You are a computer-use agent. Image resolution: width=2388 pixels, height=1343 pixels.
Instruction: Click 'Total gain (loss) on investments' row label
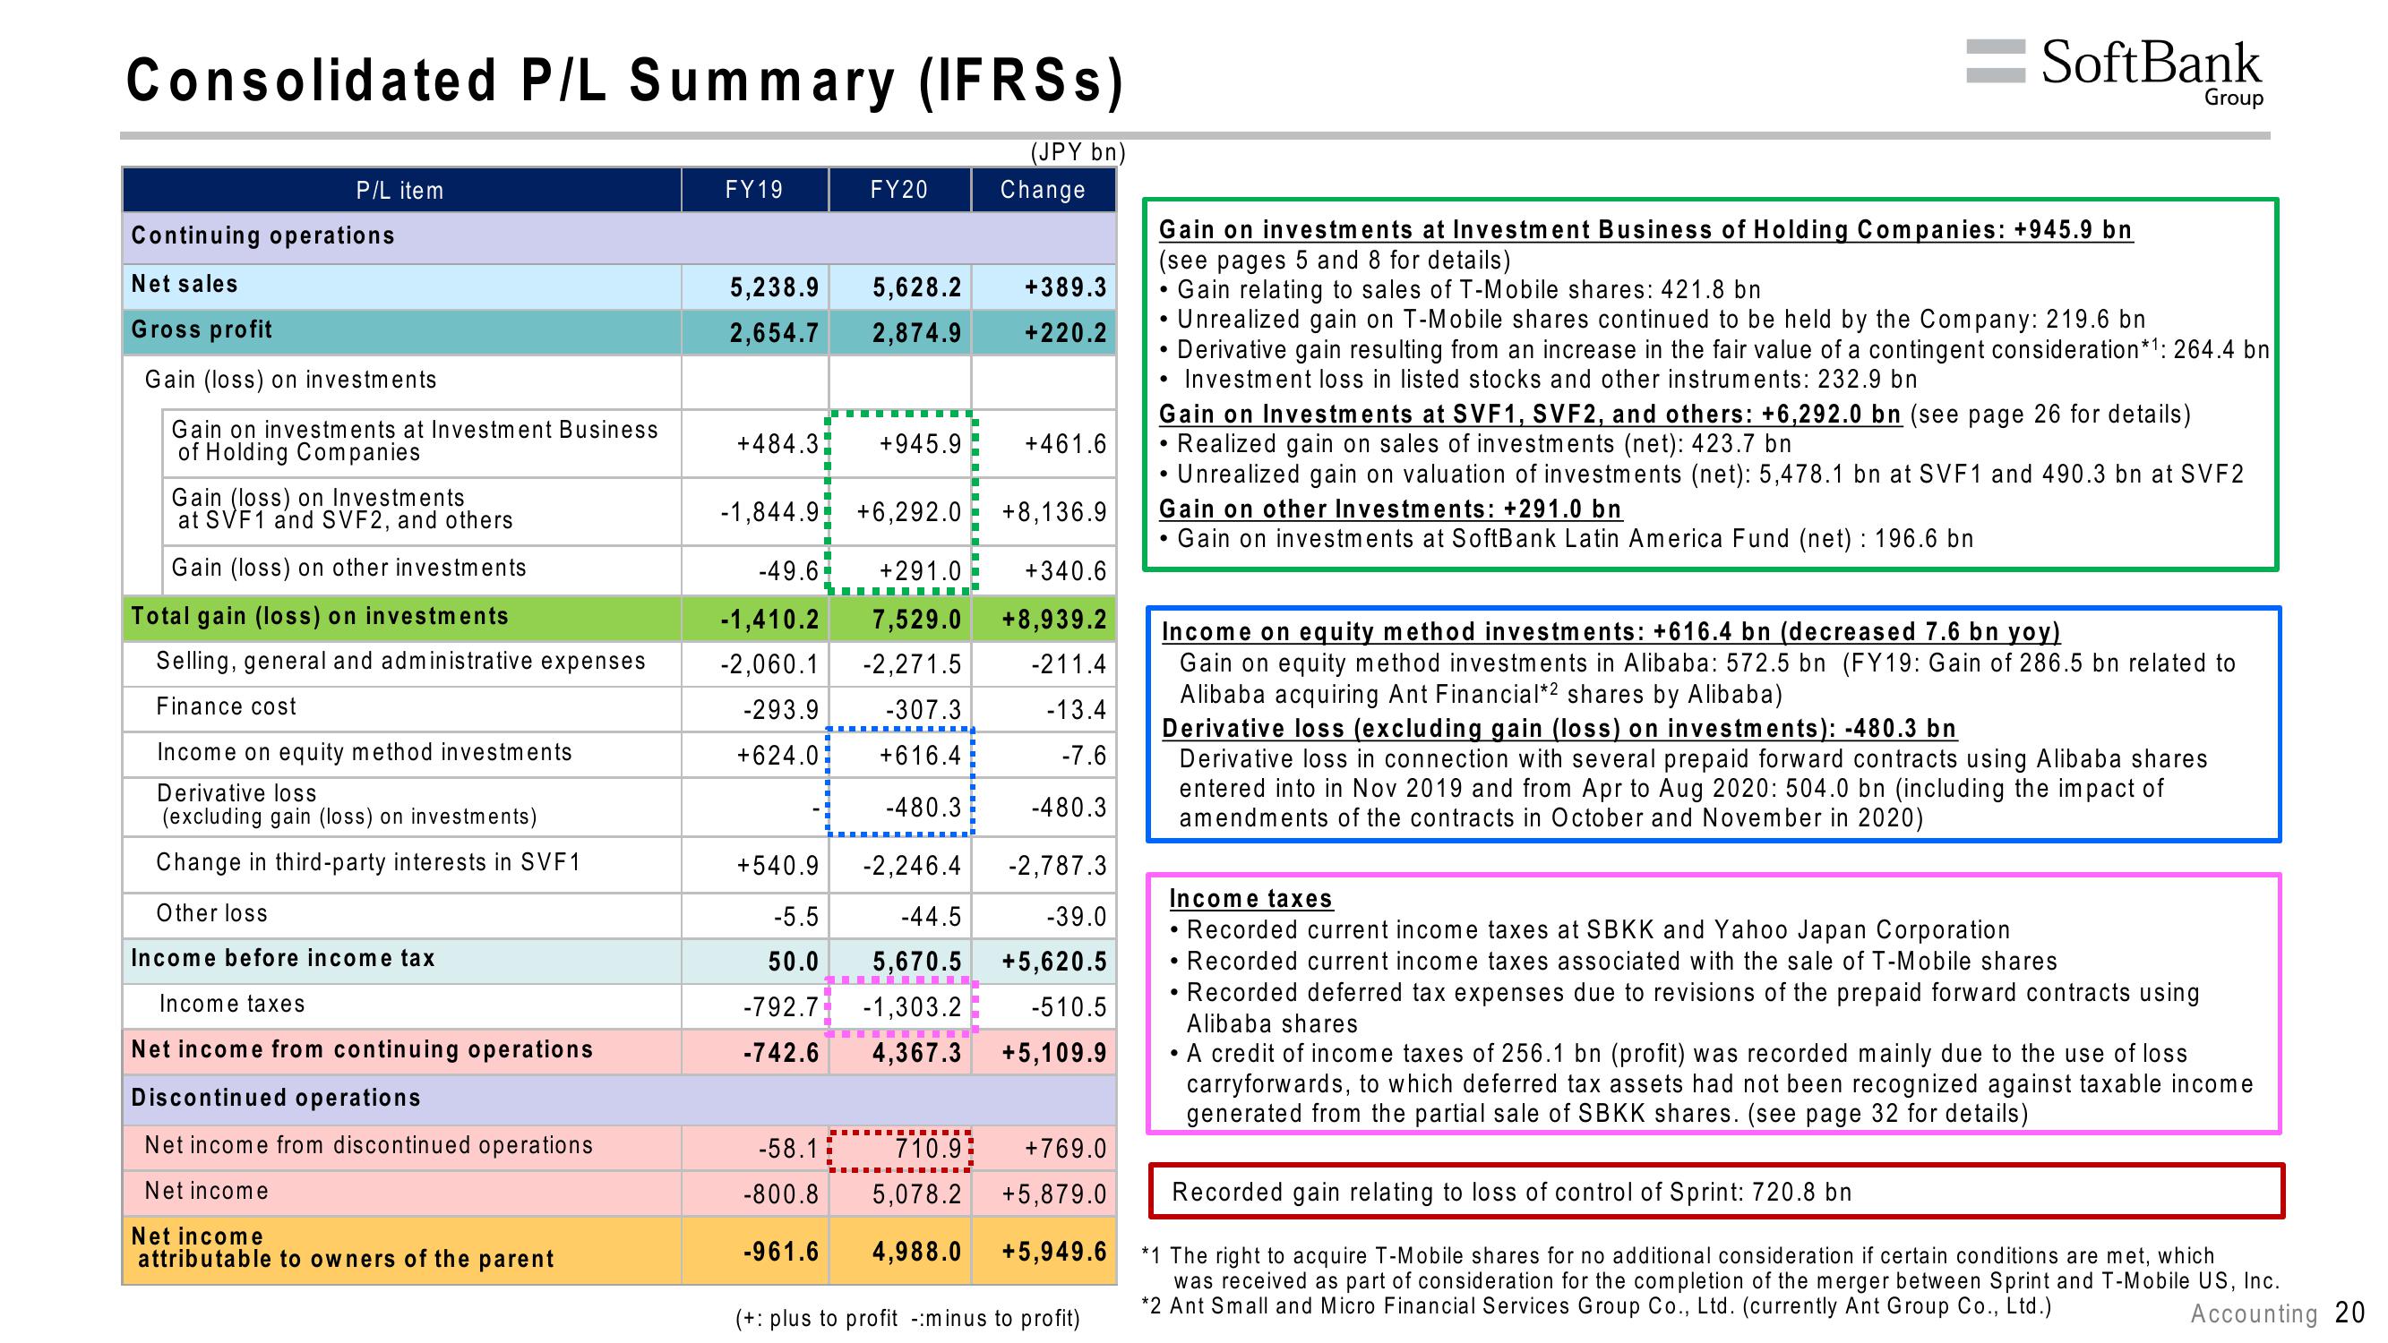pyautogui.click(x=320, y=617)
